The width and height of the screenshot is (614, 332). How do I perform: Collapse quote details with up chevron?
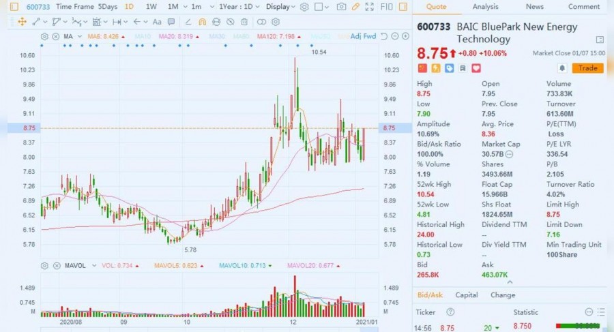click(x=510, y=282)
